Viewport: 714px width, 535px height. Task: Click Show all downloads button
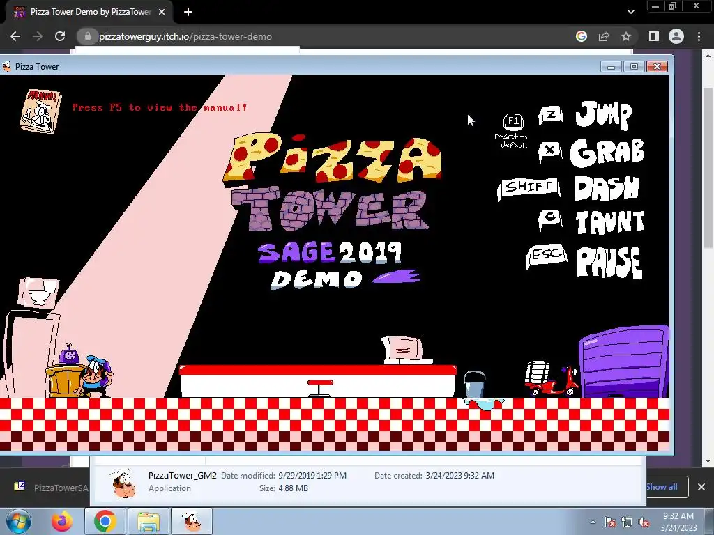coord(664,487)
